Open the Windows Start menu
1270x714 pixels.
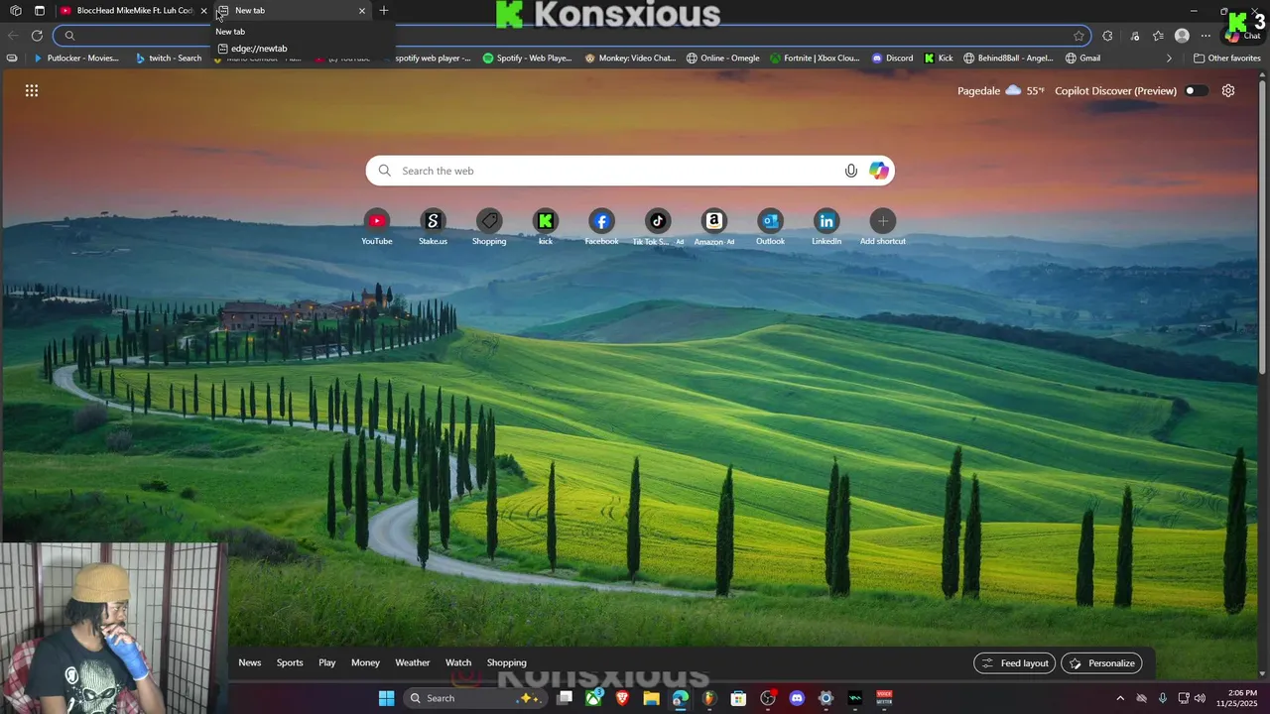[x=386, y=698]
